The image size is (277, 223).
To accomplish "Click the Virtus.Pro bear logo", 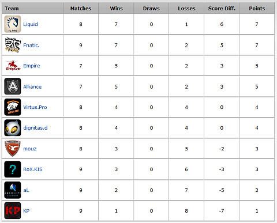I will [13, 107].
